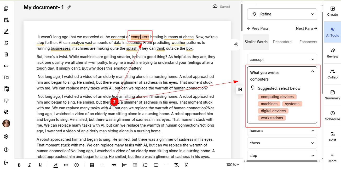341x170 pixels.
Task: Switch to the Enhancers tab
Action: click(308, 42)
